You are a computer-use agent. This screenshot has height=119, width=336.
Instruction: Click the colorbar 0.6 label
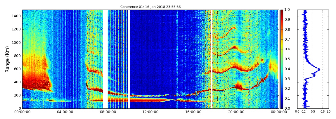tap(287, 49)
